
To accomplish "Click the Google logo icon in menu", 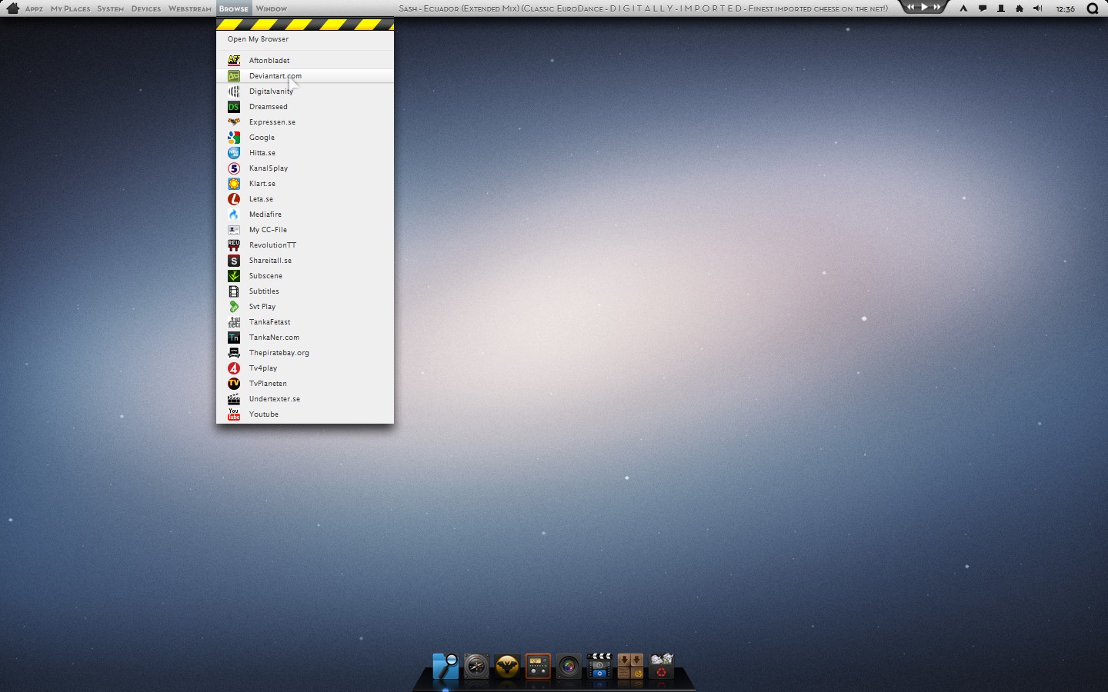I will point(234,138).
